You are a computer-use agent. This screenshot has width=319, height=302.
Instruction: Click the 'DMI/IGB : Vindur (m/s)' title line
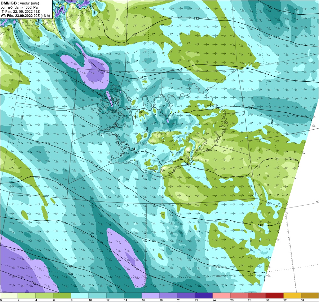coord(20,3)
